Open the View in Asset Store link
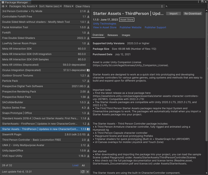 click(x=105, y=28)
